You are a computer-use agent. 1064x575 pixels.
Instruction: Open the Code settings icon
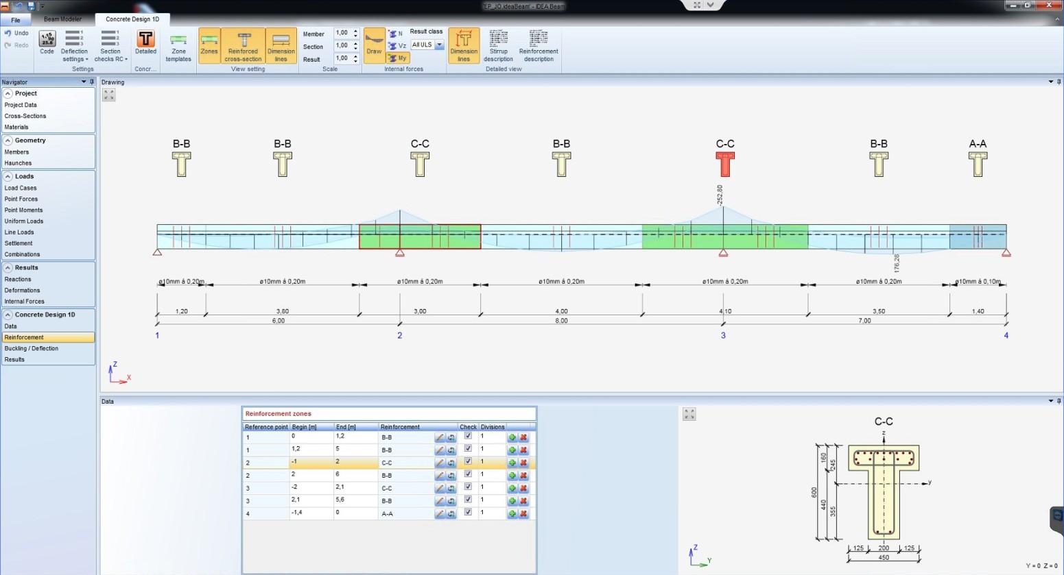(x=47, y=41)
